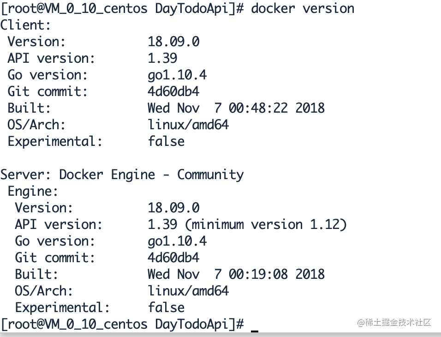The image size is (441, 337).
Task: Click the Client Built time 00:48:22
Action: pos(258,108)
